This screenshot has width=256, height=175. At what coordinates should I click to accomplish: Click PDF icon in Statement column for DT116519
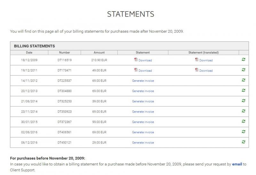[136, 60]
